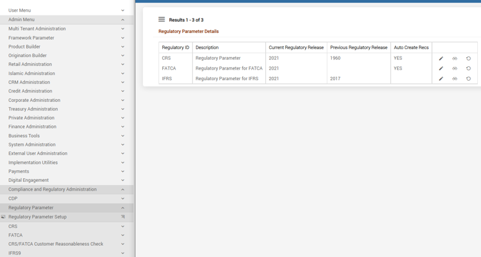Expand the Treasury Administration chevron
The width and height of the screenshot is (481, 257).
coord(122,109)
